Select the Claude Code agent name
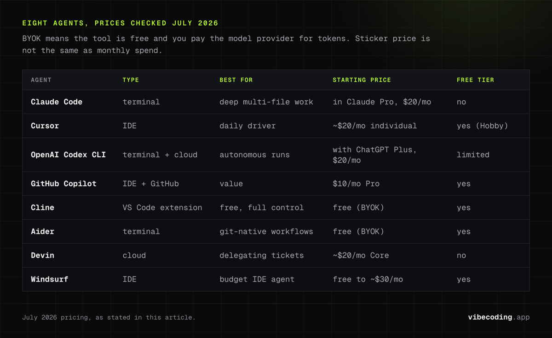Image resolution: width=552 pixels, height=338 pixels. 57,102
